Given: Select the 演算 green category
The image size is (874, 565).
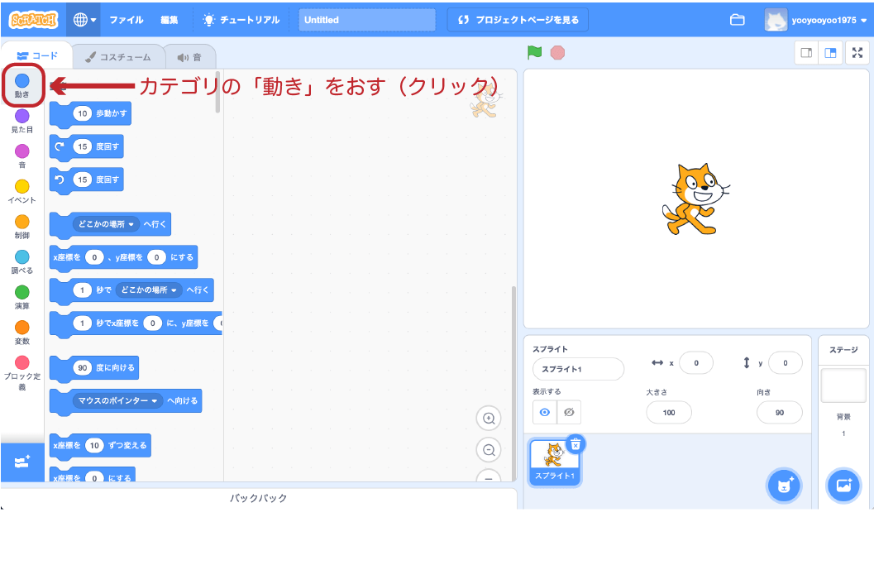Looking at the screenshot, I should (22, 297).
